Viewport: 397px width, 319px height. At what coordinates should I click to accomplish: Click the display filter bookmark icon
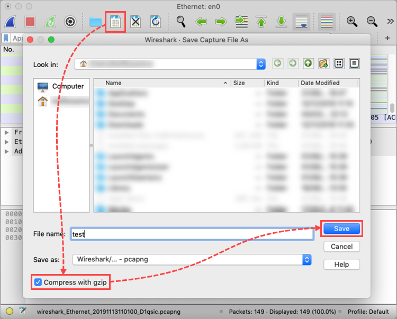(6, 38)
